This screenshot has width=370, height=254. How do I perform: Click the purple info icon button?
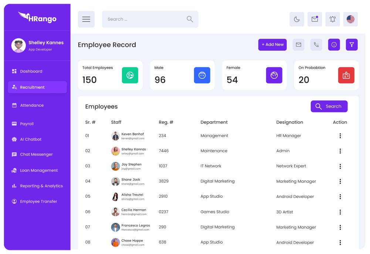[334, 45]
